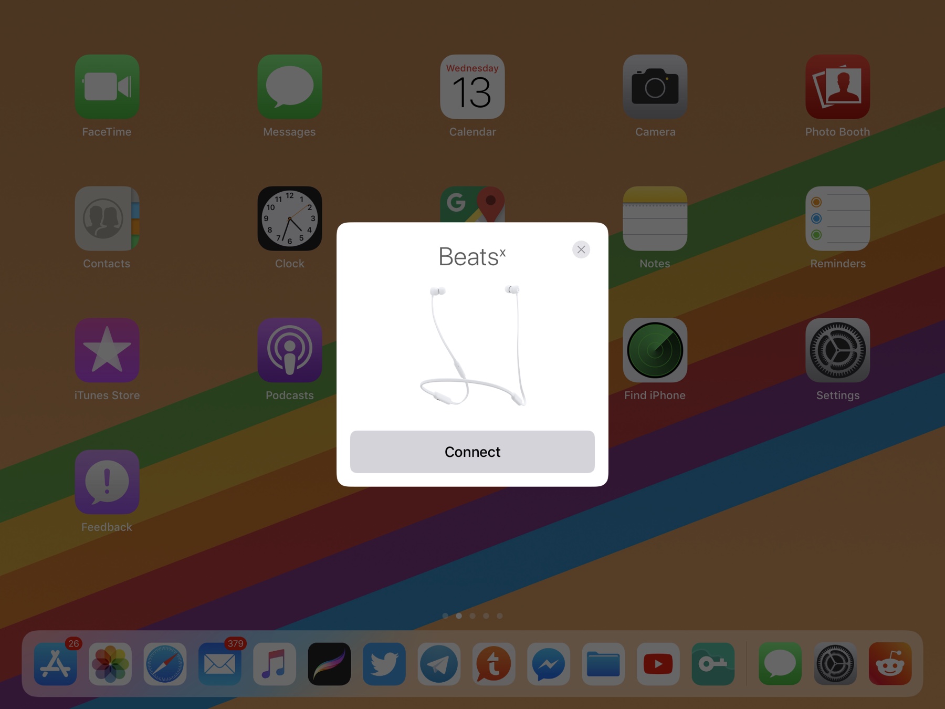The height and width of the screenshot is (709, 945).
Task: Open the FaceTime app
Action: point(107,87)
